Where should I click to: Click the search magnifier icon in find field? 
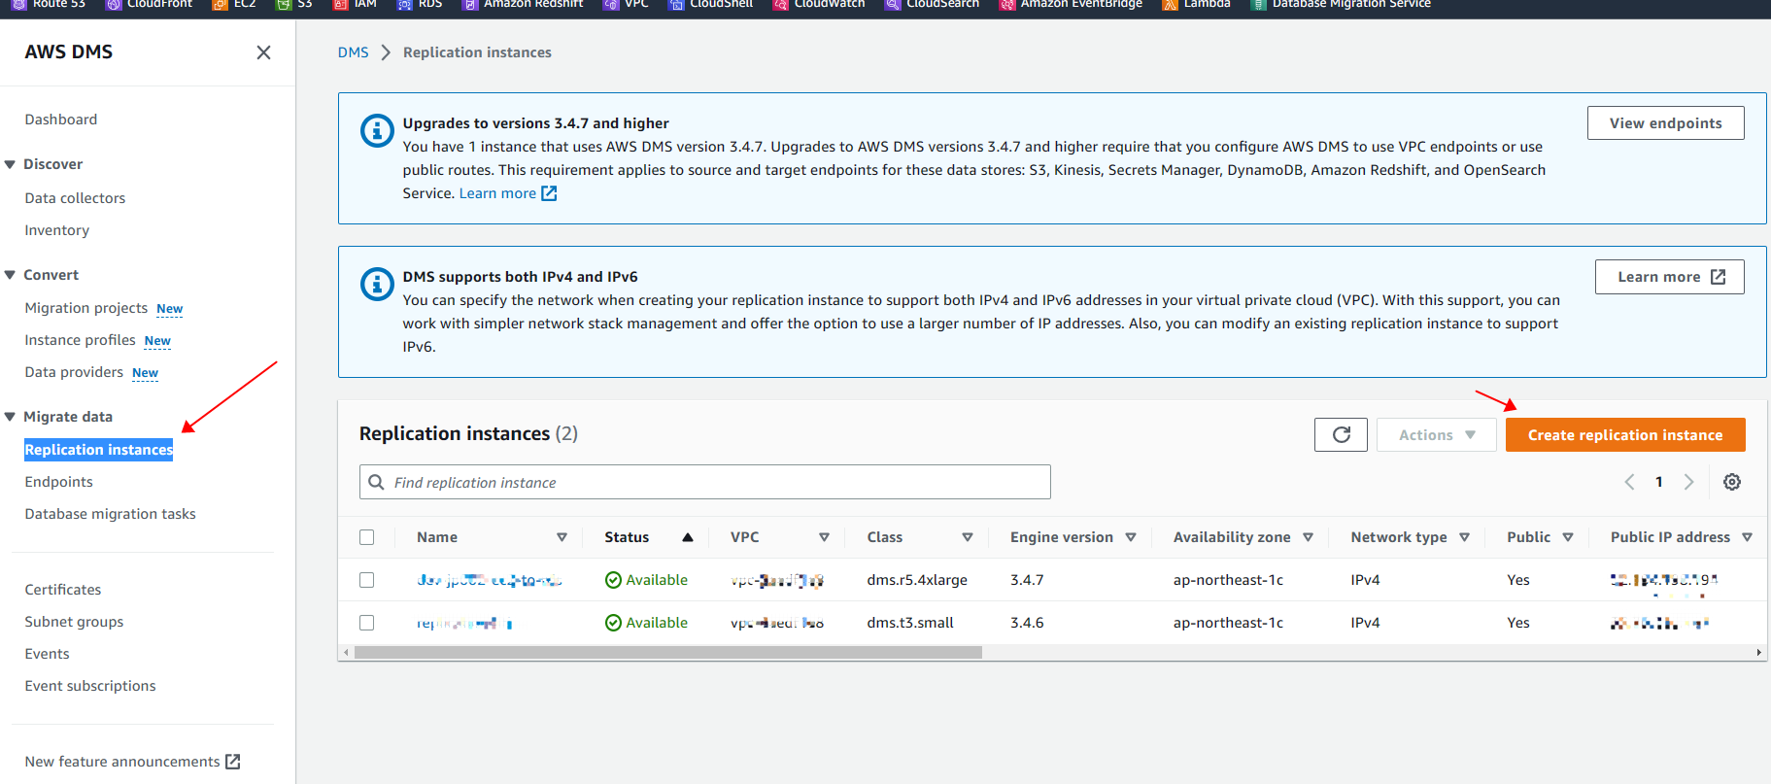[x=376, y=482]
